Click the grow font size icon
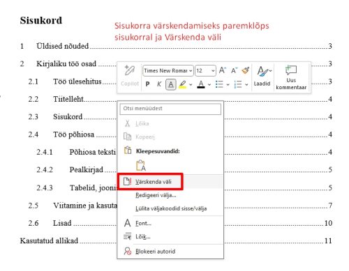This screenshot has height=271, width=349. pos(223,70)
